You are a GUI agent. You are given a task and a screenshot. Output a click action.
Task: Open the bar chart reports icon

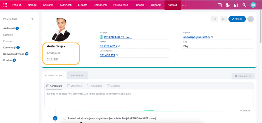236,5
